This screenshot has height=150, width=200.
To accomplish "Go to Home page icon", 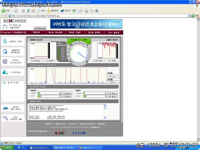I will 33,11.
